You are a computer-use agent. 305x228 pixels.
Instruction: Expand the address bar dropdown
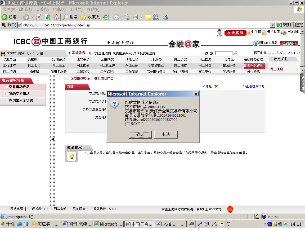(x=272, y=25)
